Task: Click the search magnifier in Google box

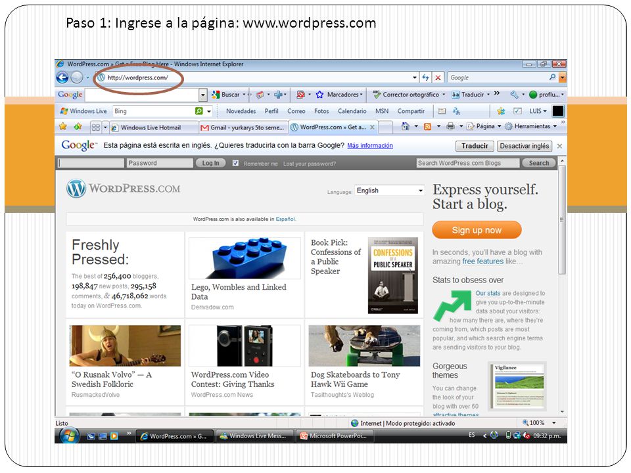Action: [x=553, y=78]
